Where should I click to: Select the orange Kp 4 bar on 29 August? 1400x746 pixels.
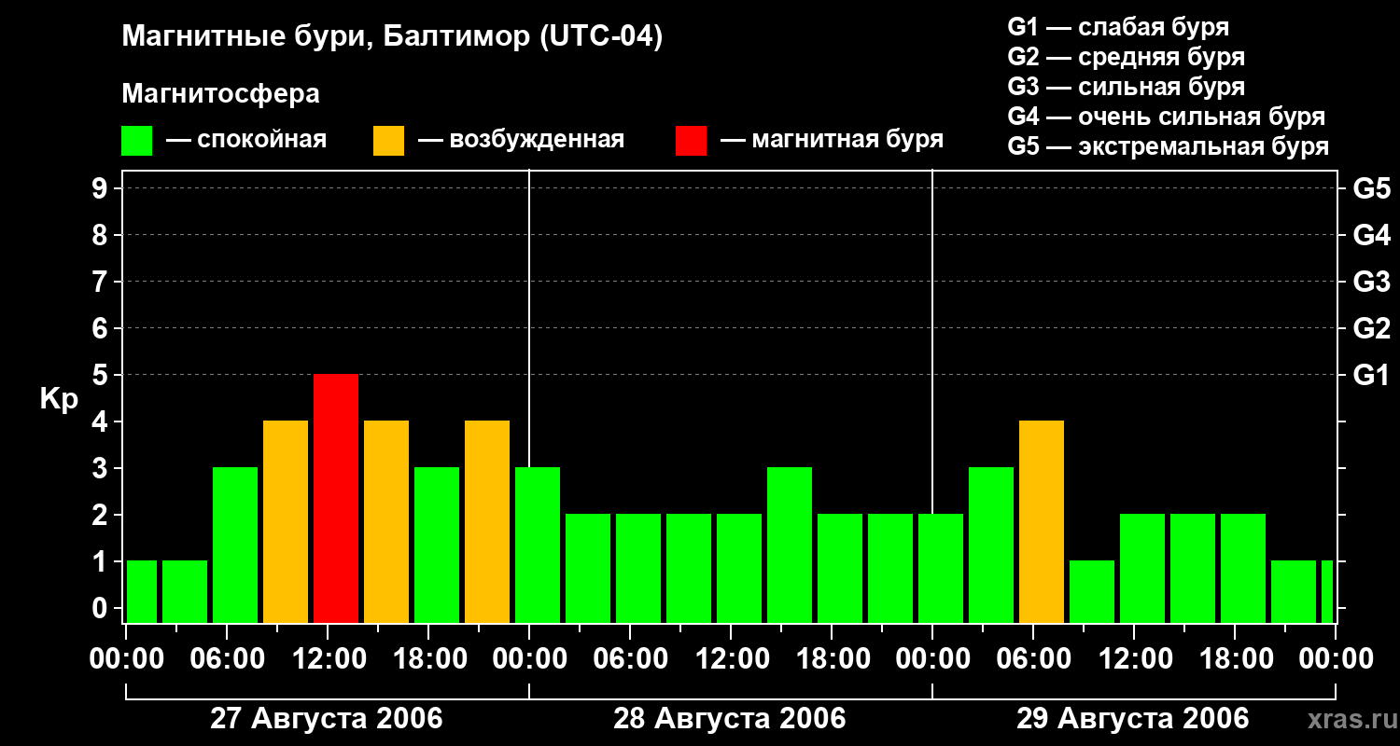(1042, 521)
